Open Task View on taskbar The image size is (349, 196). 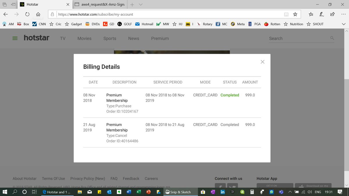coord(34,192)
